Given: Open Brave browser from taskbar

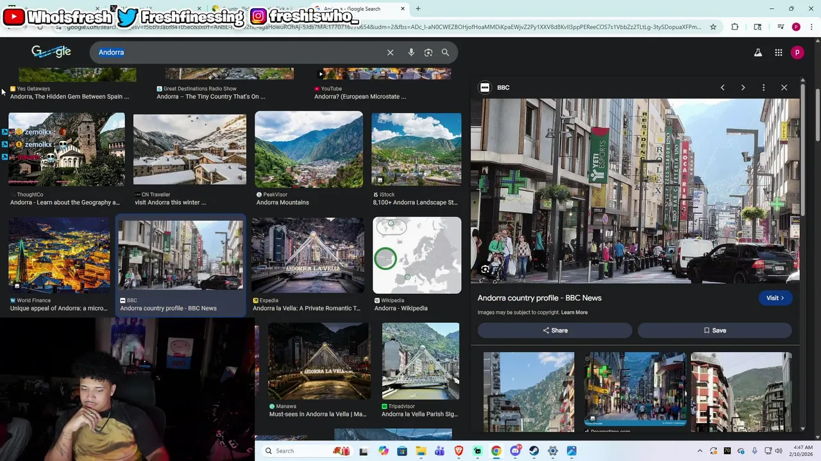Looking at the screenshot, I should (x=459, y=451).
